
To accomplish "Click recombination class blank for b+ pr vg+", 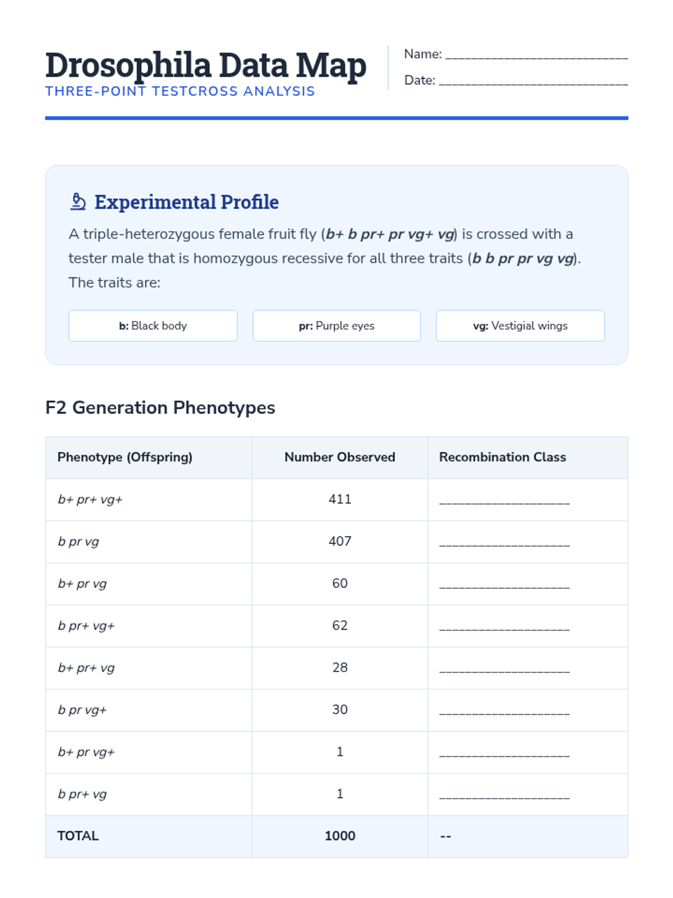I will point(504,753).
